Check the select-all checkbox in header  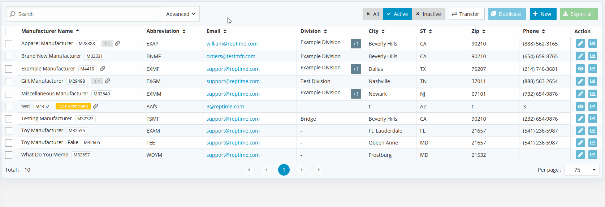point(9,31)
